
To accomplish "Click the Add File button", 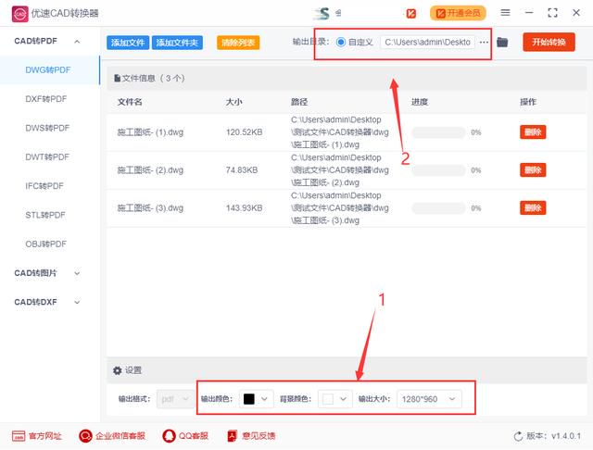I will pos(128,43).
